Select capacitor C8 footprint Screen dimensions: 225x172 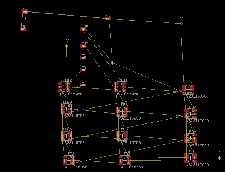25,12
